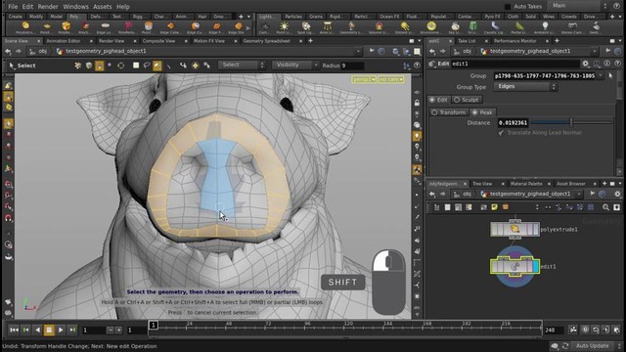The height and width of the screenshot is (352, 626).
Task: Play the timeline forward
Action: tap(61, 330)
